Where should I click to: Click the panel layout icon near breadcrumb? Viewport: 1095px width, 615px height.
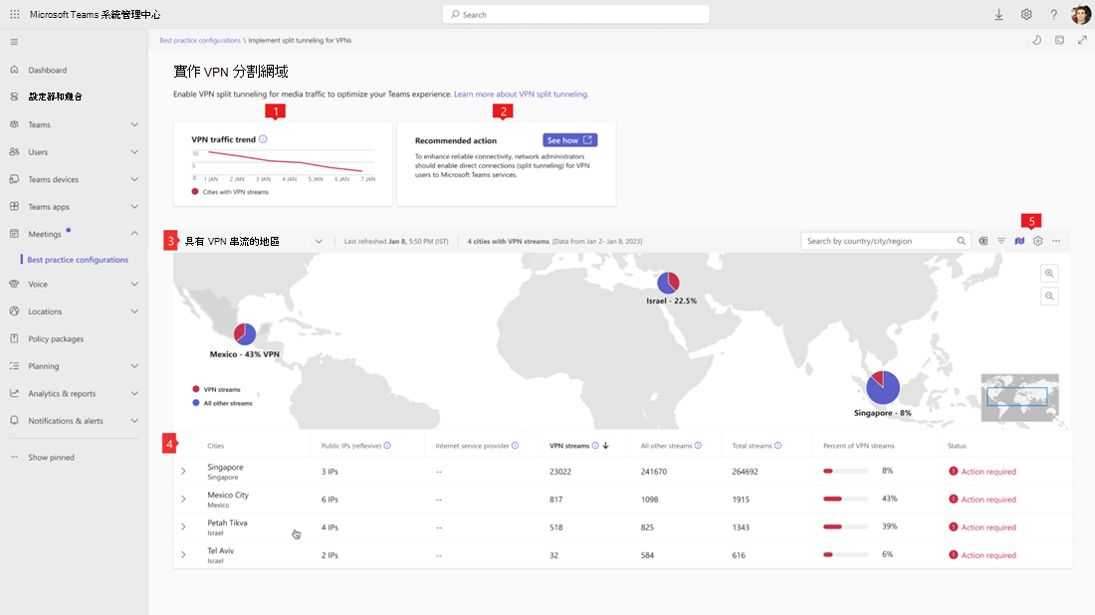[x=1059, y=41]
